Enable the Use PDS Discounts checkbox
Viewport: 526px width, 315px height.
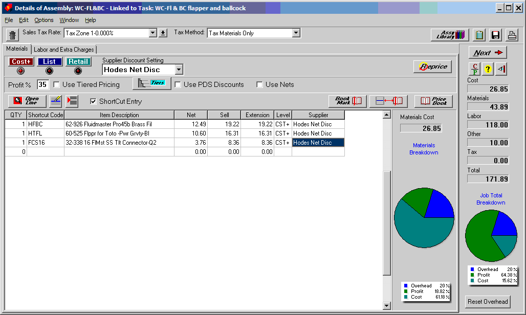[178, 84]
